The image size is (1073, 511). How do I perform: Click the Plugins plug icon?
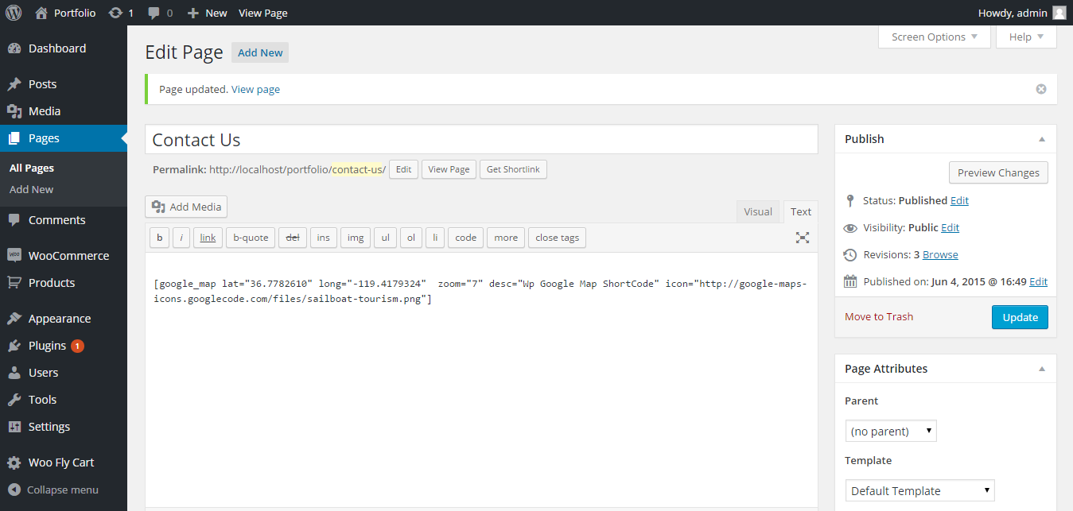14,346
